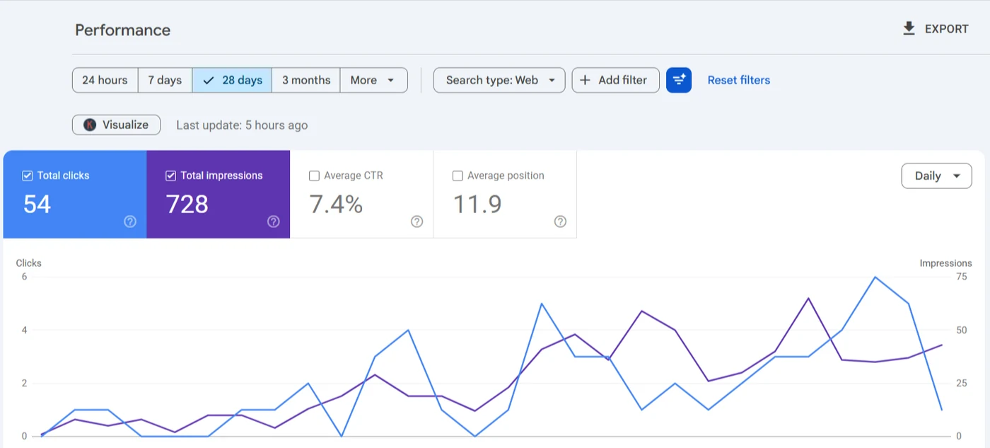
Task: Open the Search type: Web dropdown
Action: click(499, 80)
